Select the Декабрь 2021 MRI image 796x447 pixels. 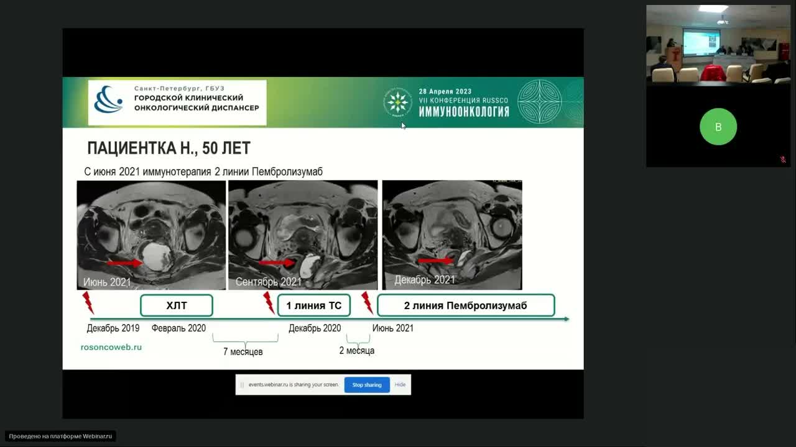(452, 235)
